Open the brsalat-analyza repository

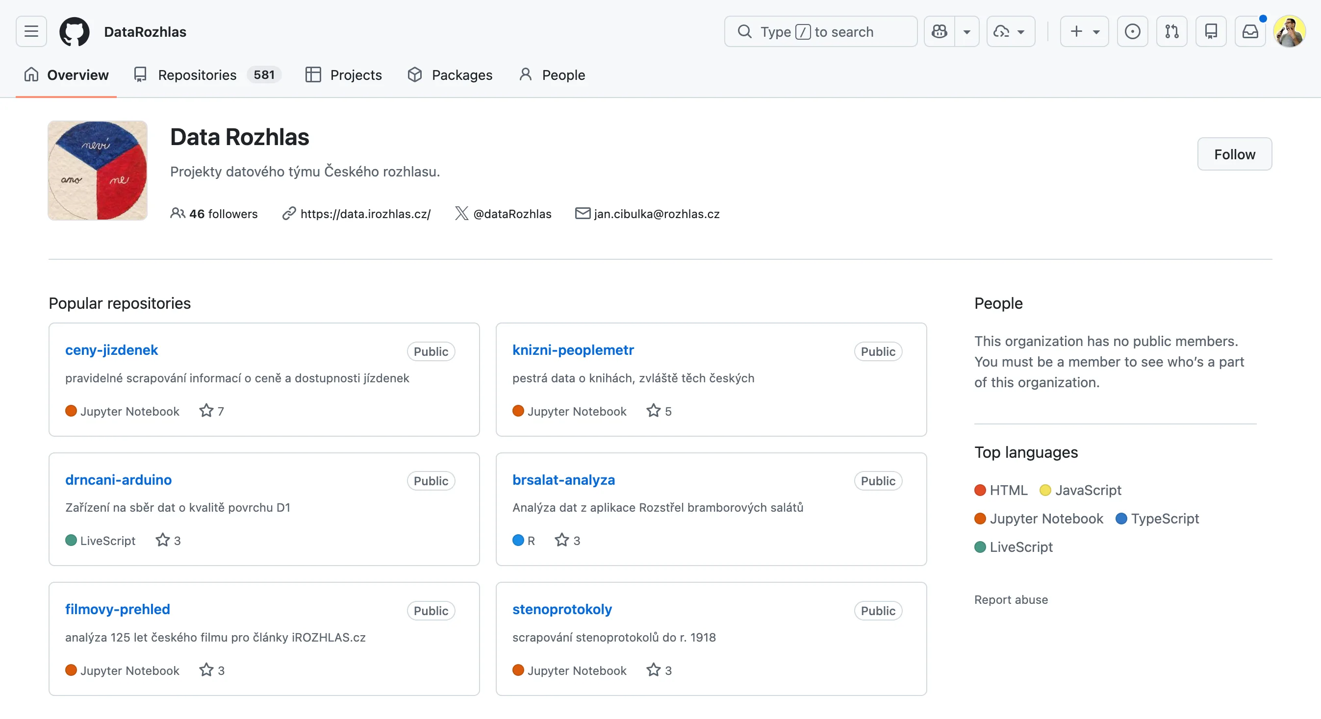click(x=563, y=480)
